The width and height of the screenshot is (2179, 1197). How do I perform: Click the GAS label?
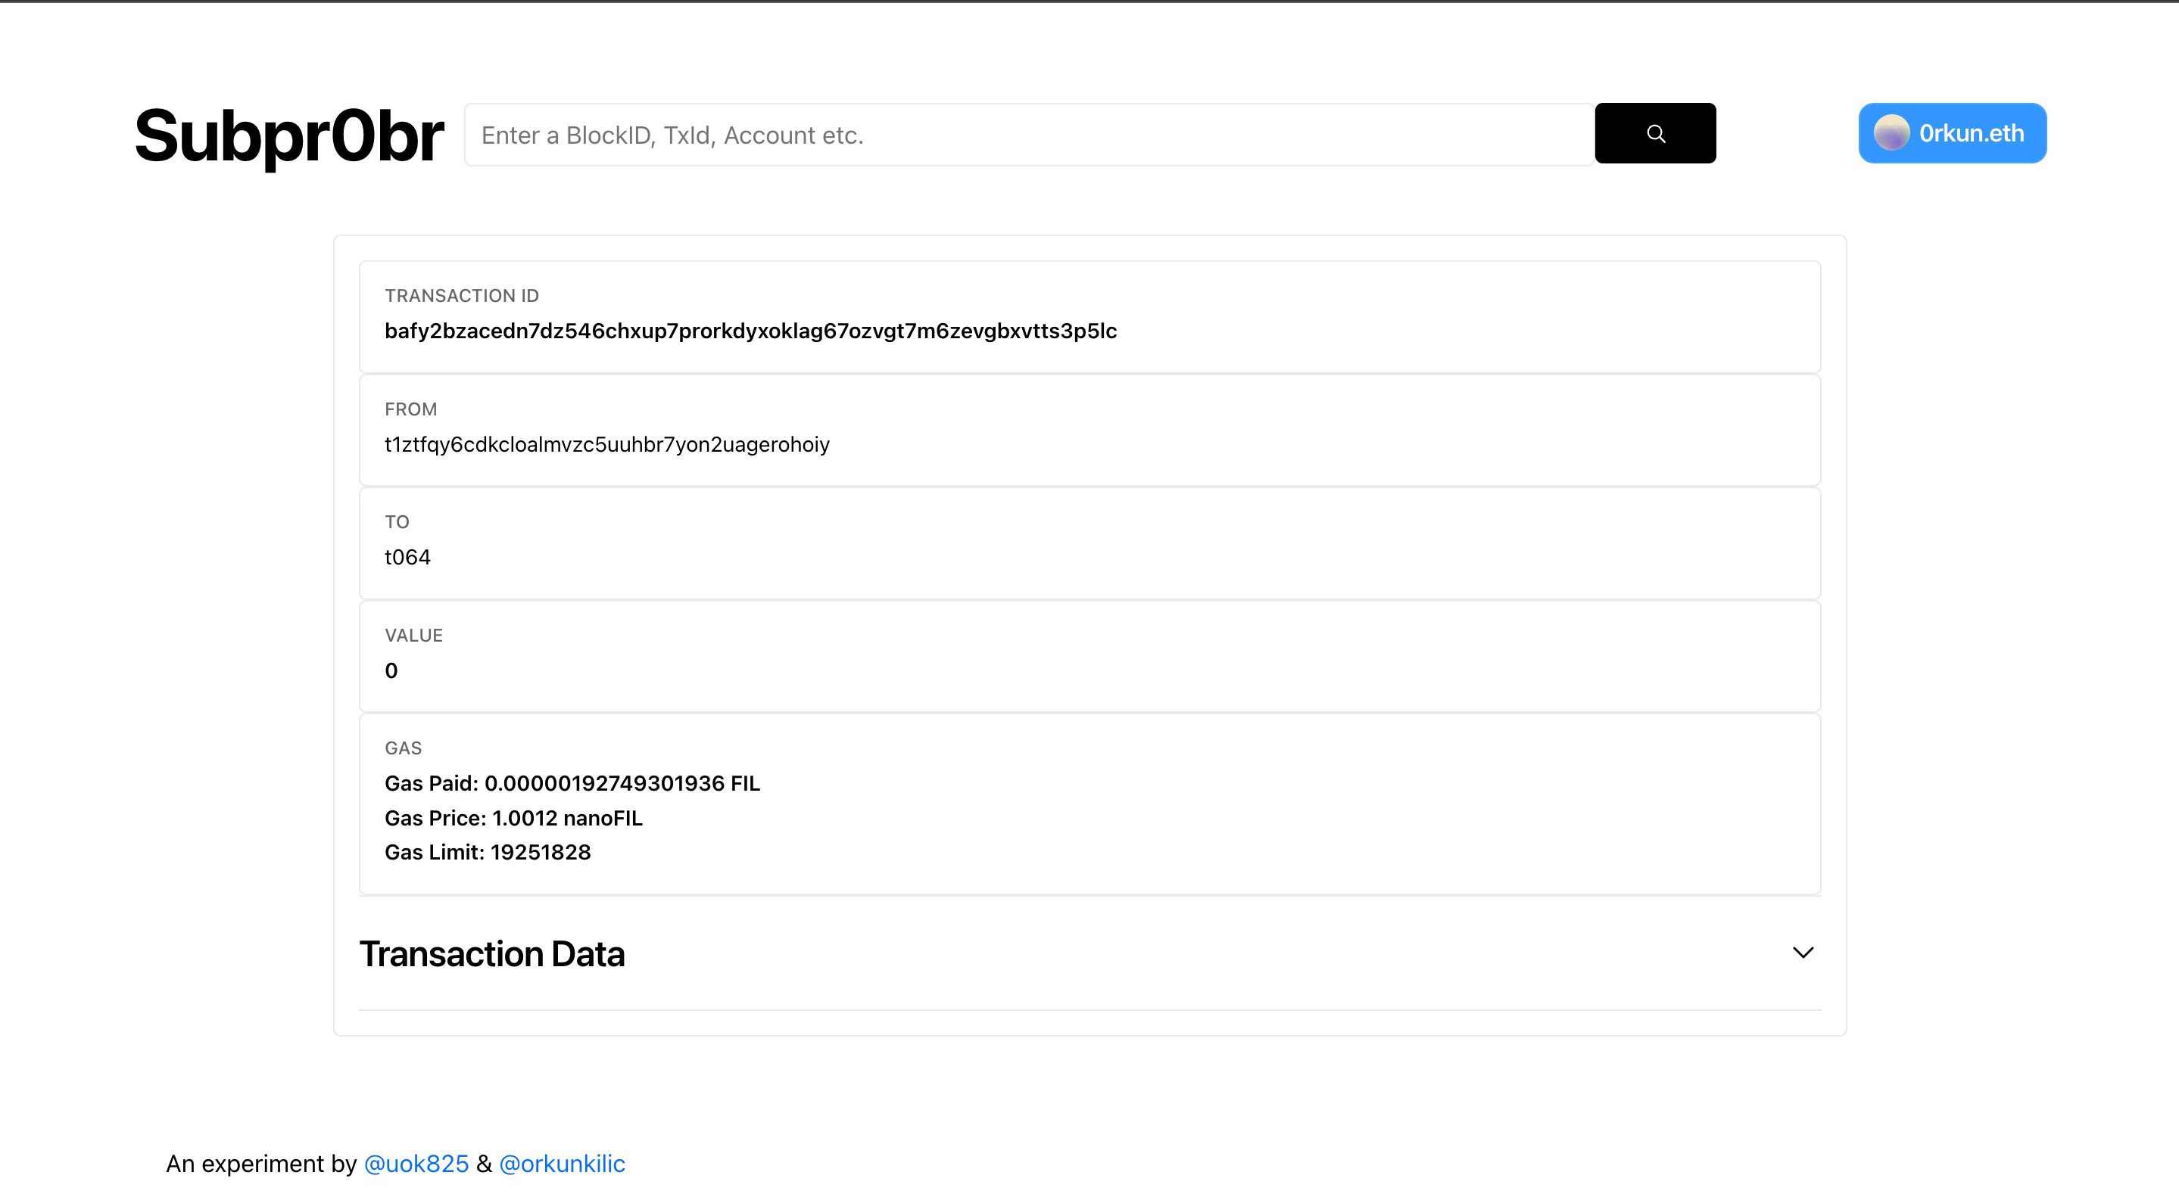coord(403,748)
